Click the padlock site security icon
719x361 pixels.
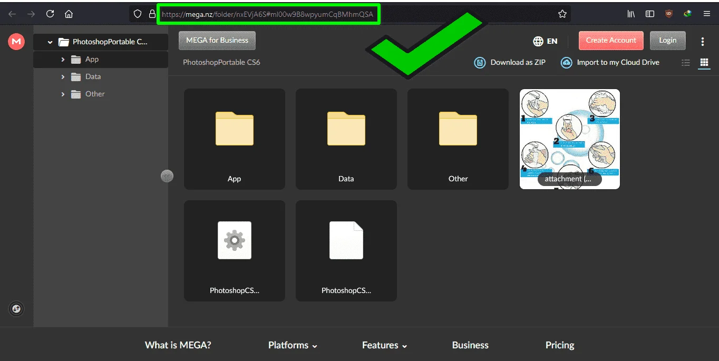[152, 14]
